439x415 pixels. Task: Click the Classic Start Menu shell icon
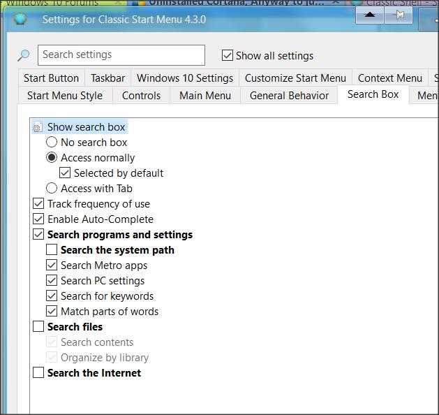pos(20,20)
